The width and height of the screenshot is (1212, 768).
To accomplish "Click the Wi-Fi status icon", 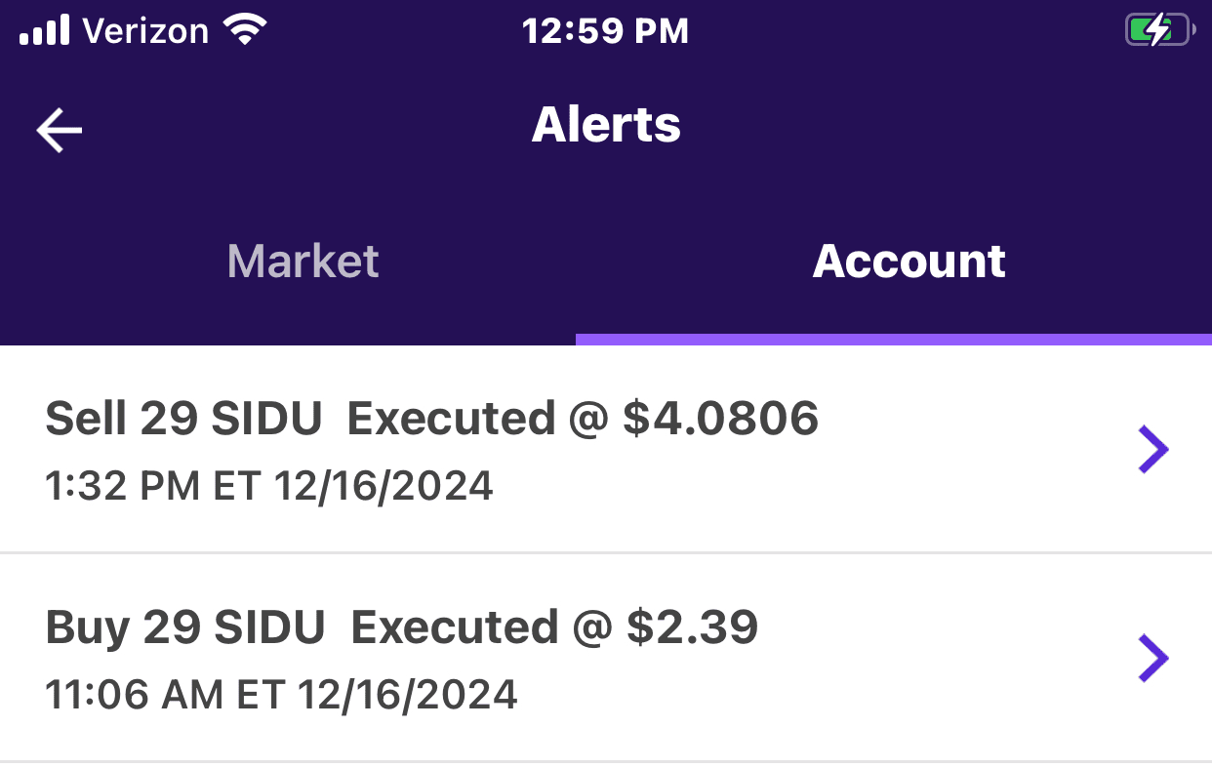I will [245, 31].
